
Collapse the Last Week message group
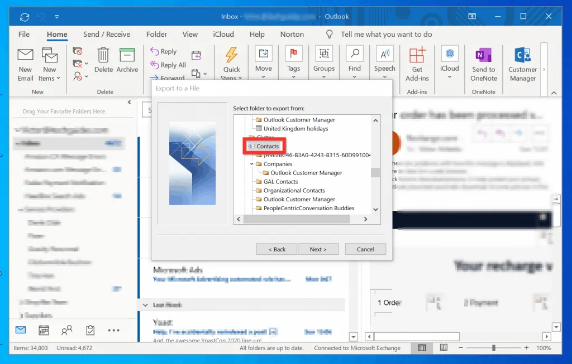click(x=145, y=305)
